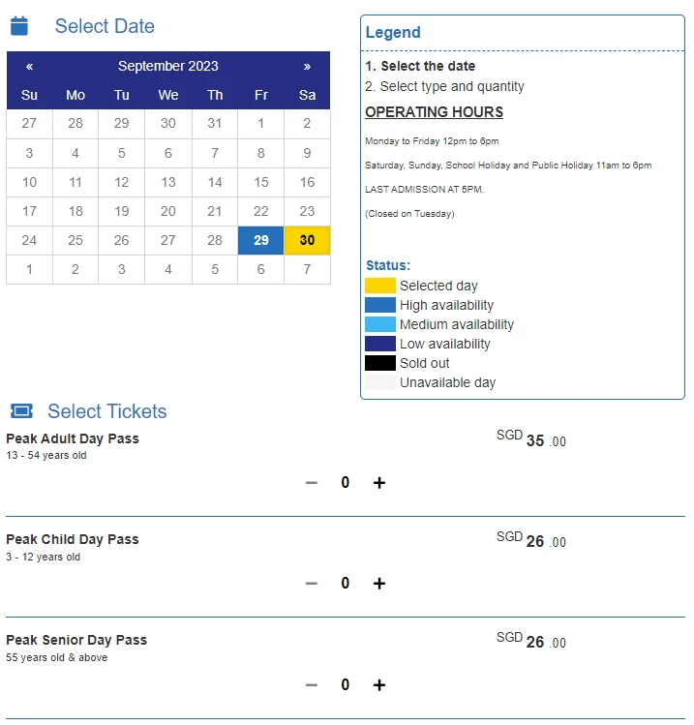Decrease Peak Adult Day Pass quantity

[312, 483]
